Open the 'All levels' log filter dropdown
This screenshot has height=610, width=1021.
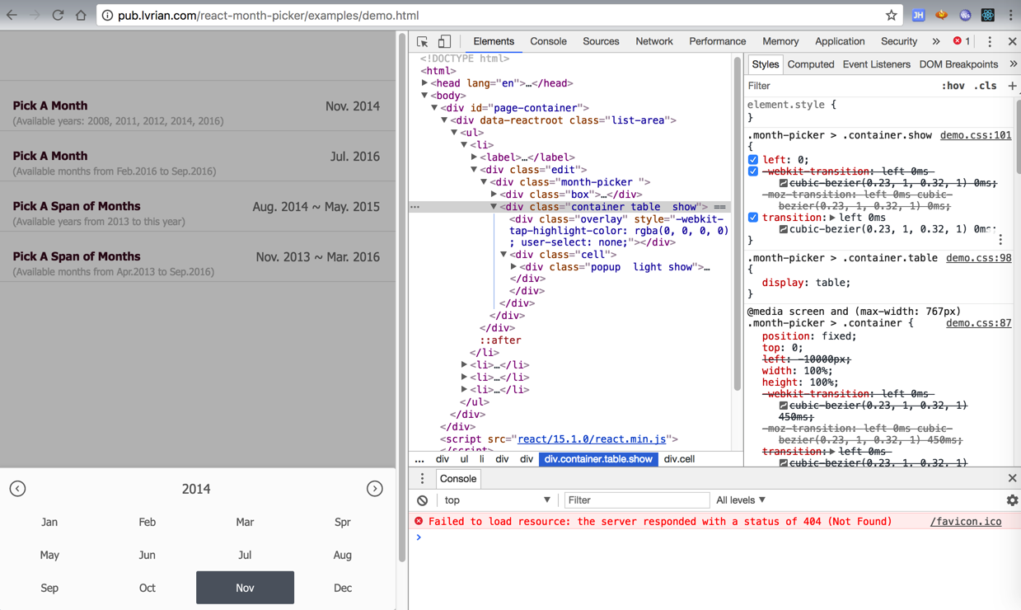tap(741, 500)
